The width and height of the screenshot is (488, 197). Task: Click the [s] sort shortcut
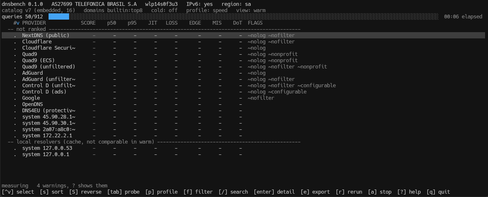point(51,192)
